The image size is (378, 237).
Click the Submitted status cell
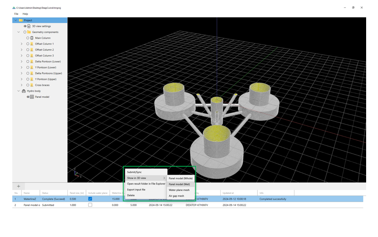[48, 205]
